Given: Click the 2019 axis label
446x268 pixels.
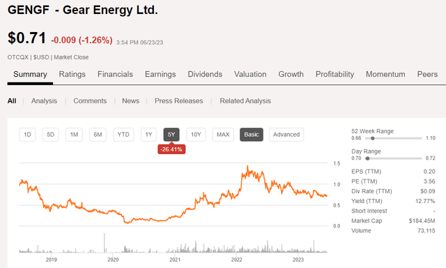Looking at the screenshot, I should point(51,260).
